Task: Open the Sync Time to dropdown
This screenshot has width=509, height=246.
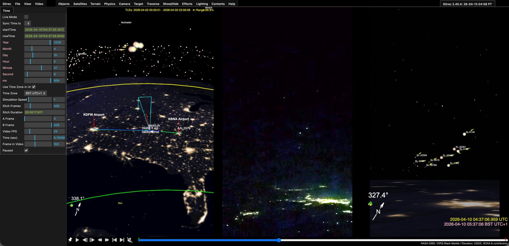Action: (28, 23)
